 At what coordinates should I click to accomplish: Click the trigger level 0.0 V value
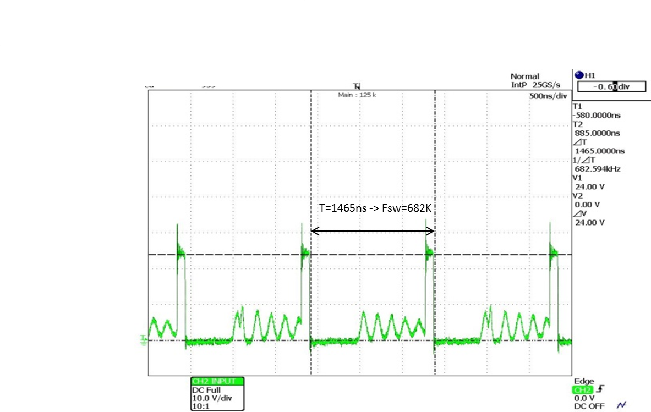(584, 398)
